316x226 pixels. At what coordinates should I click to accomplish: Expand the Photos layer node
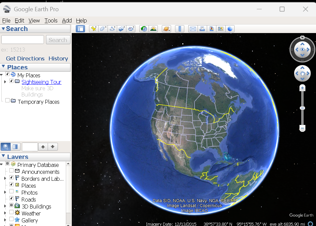point(5,192)
